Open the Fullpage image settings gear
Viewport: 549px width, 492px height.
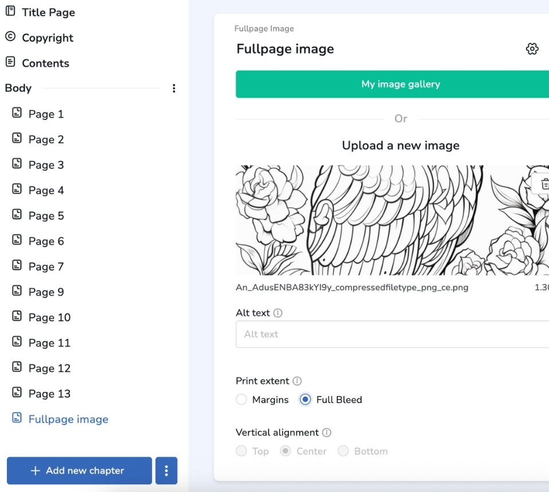[532, 49]
